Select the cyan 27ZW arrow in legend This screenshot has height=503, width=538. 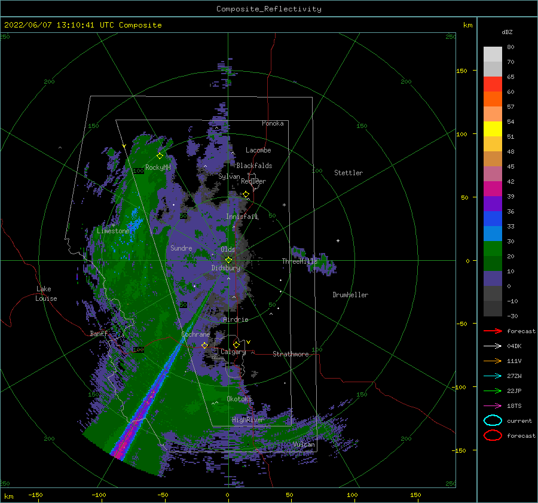click(x=493, y=376)
